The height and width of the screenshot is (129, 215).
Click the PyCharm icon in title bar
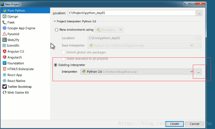(x=2, y=4)
